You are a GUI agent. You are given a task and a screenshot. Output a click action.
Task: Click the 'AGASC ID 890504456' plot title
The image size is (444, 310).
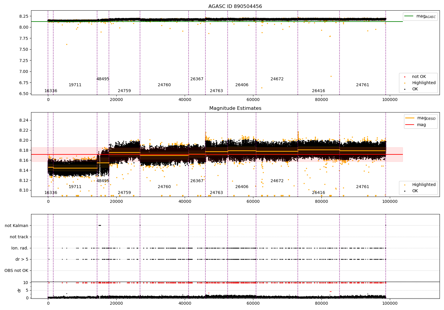(235, 6)
